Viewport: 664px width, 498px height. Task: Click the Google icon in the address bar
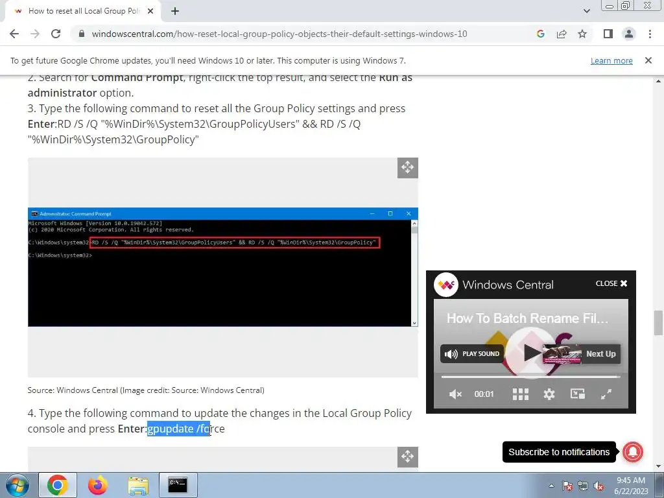coord(540,34)
